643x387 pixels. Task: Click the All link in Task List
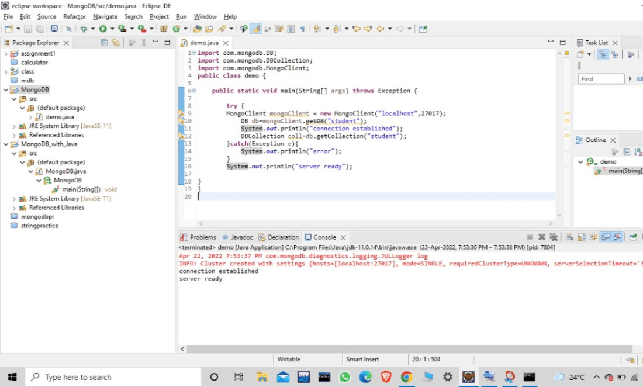click(x=639, y=79)
